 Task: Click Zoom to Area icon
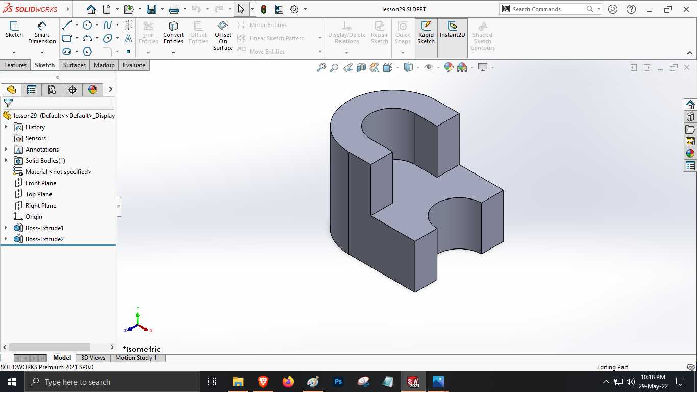(x=335, y=67)
